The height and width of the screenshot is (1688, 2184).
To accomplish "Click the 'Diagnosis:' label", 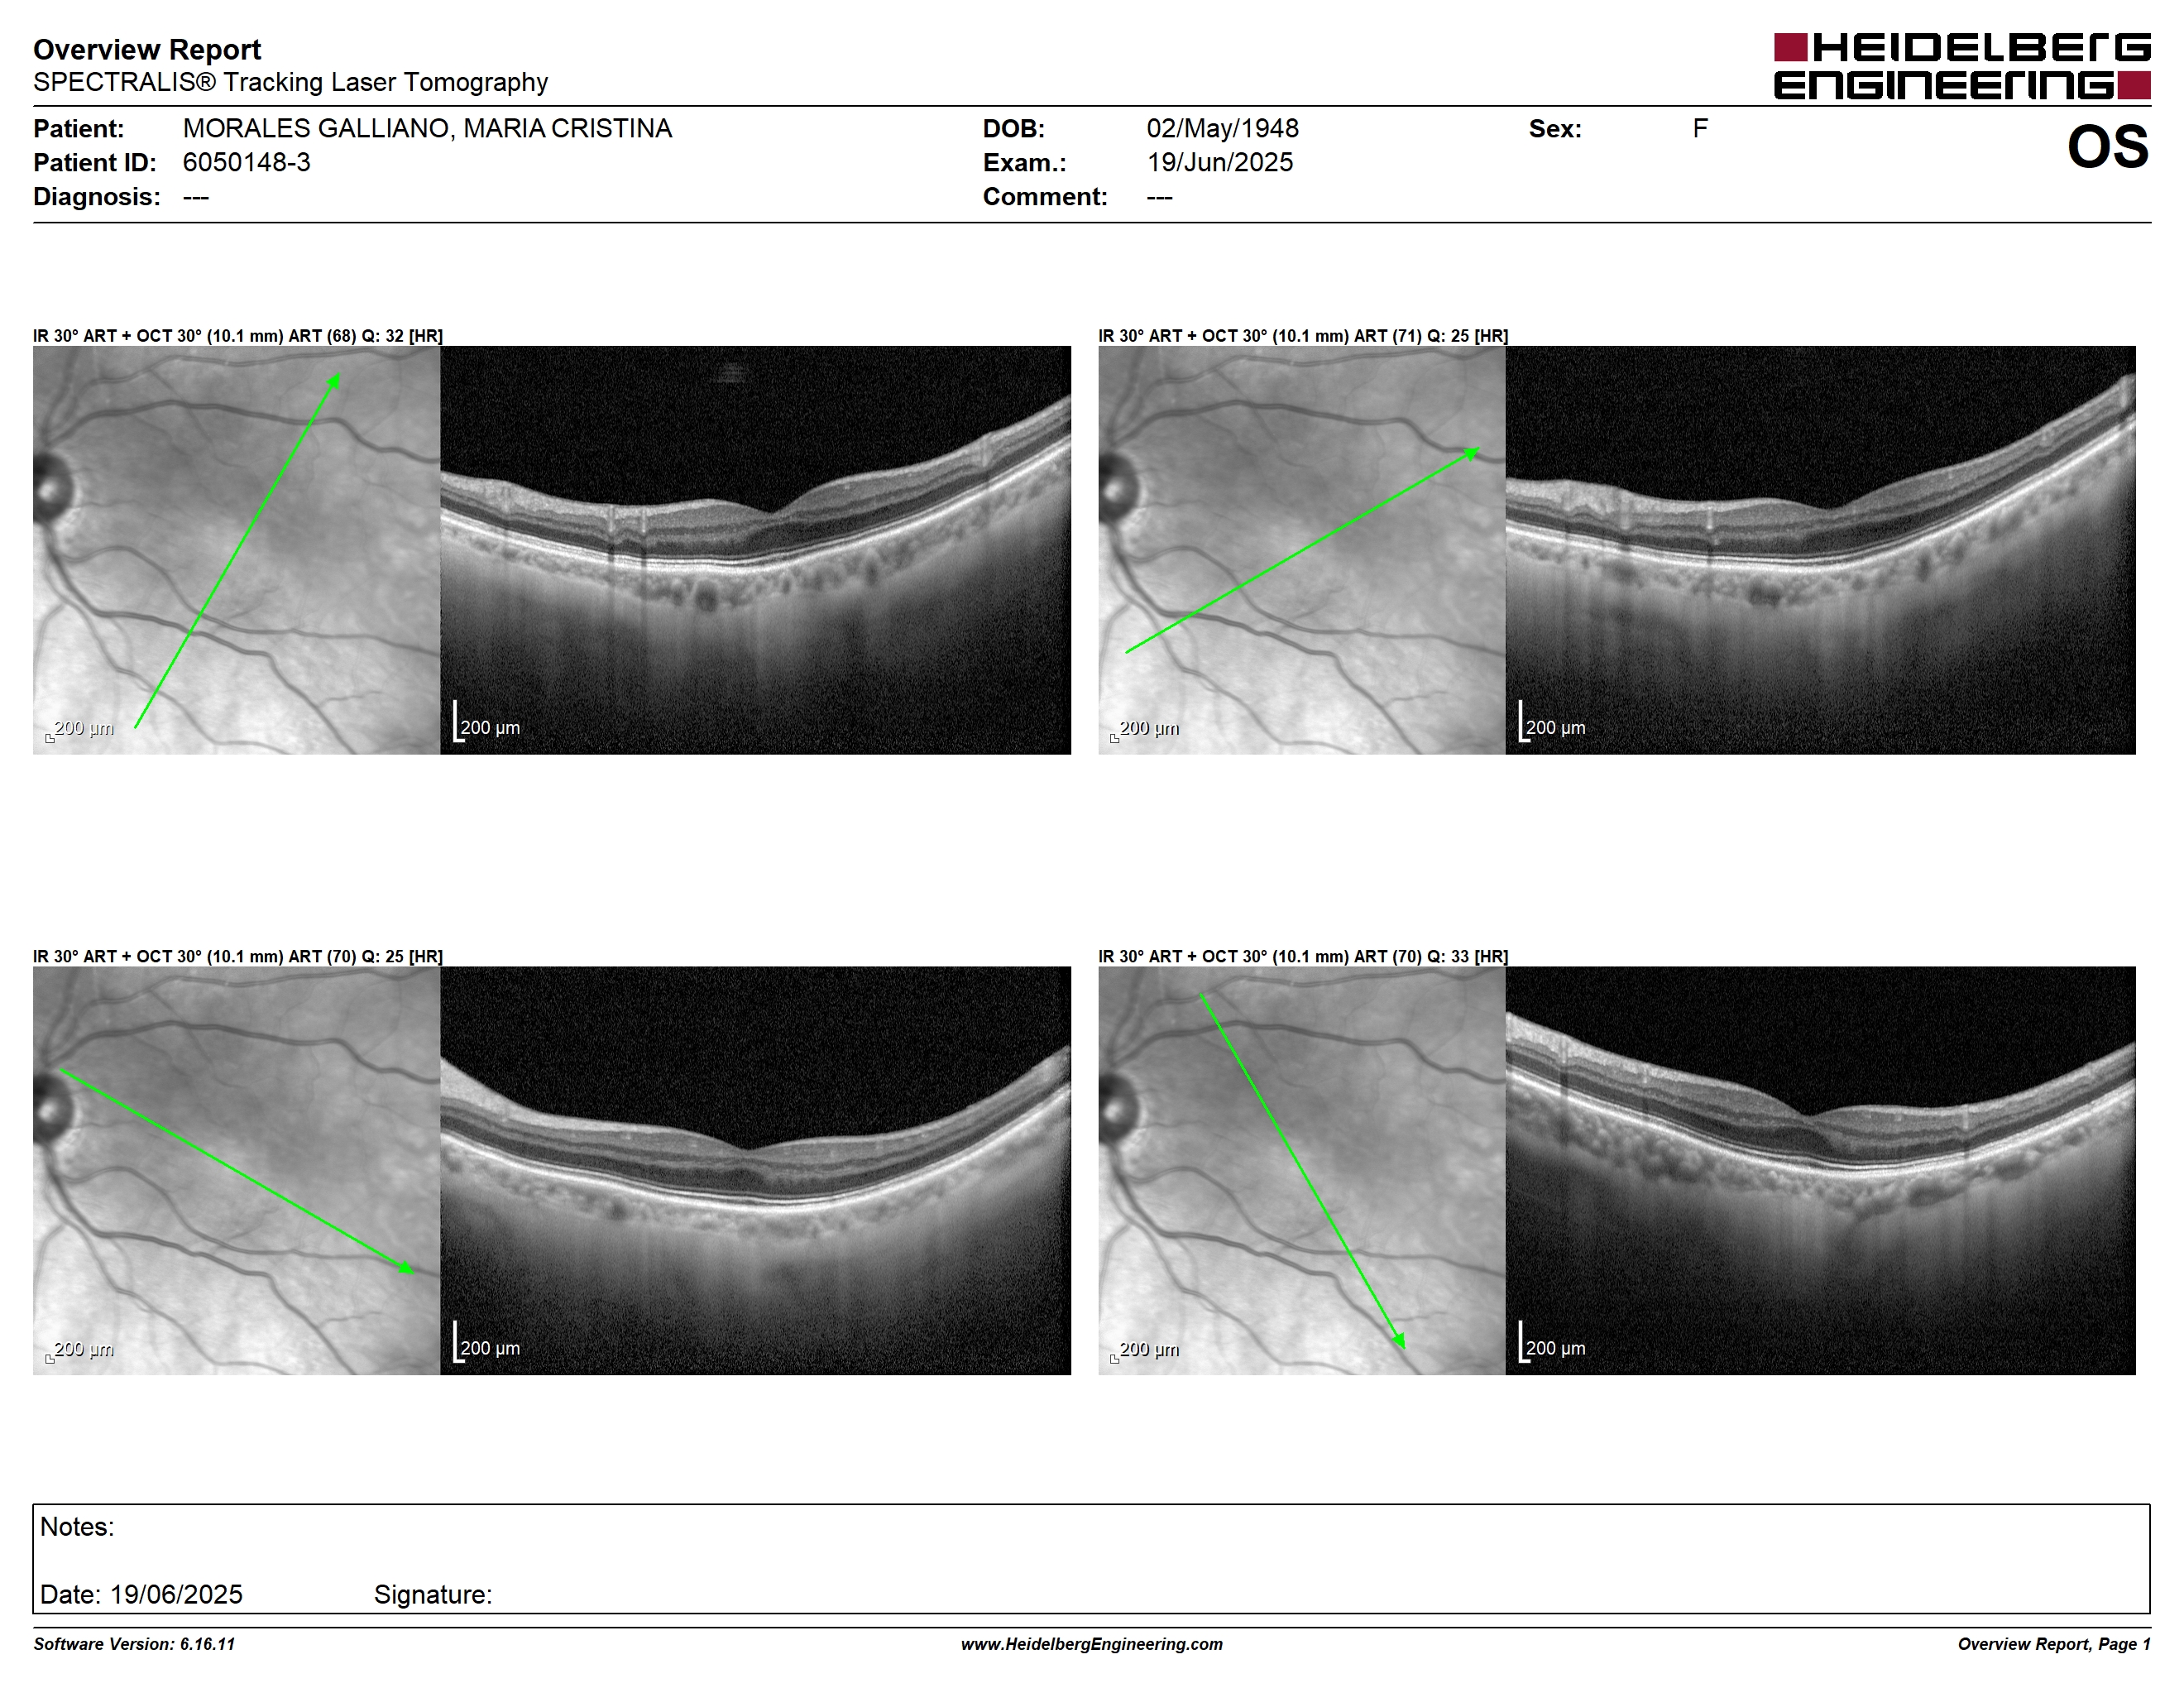I will coord(97,196).
